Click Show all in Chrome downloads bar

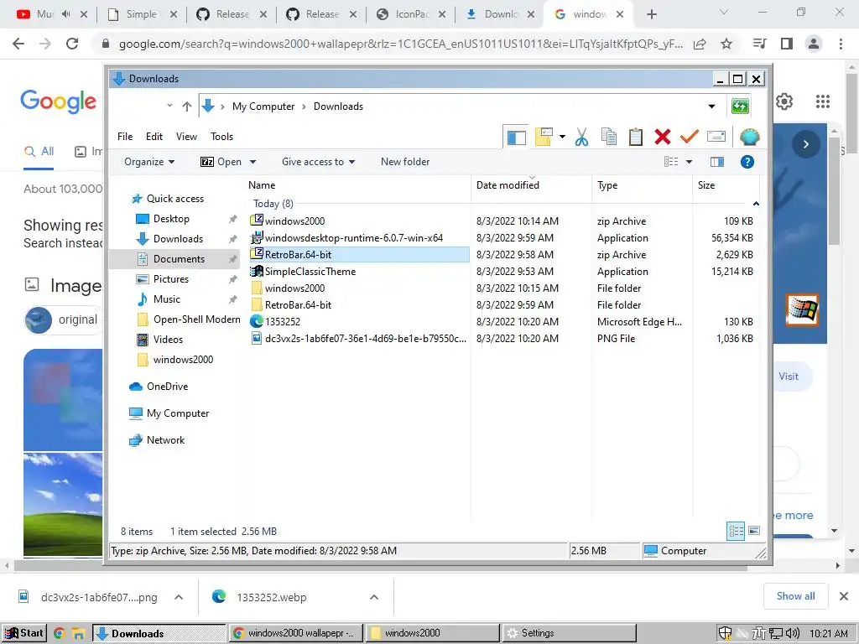[x=795, y=596]
